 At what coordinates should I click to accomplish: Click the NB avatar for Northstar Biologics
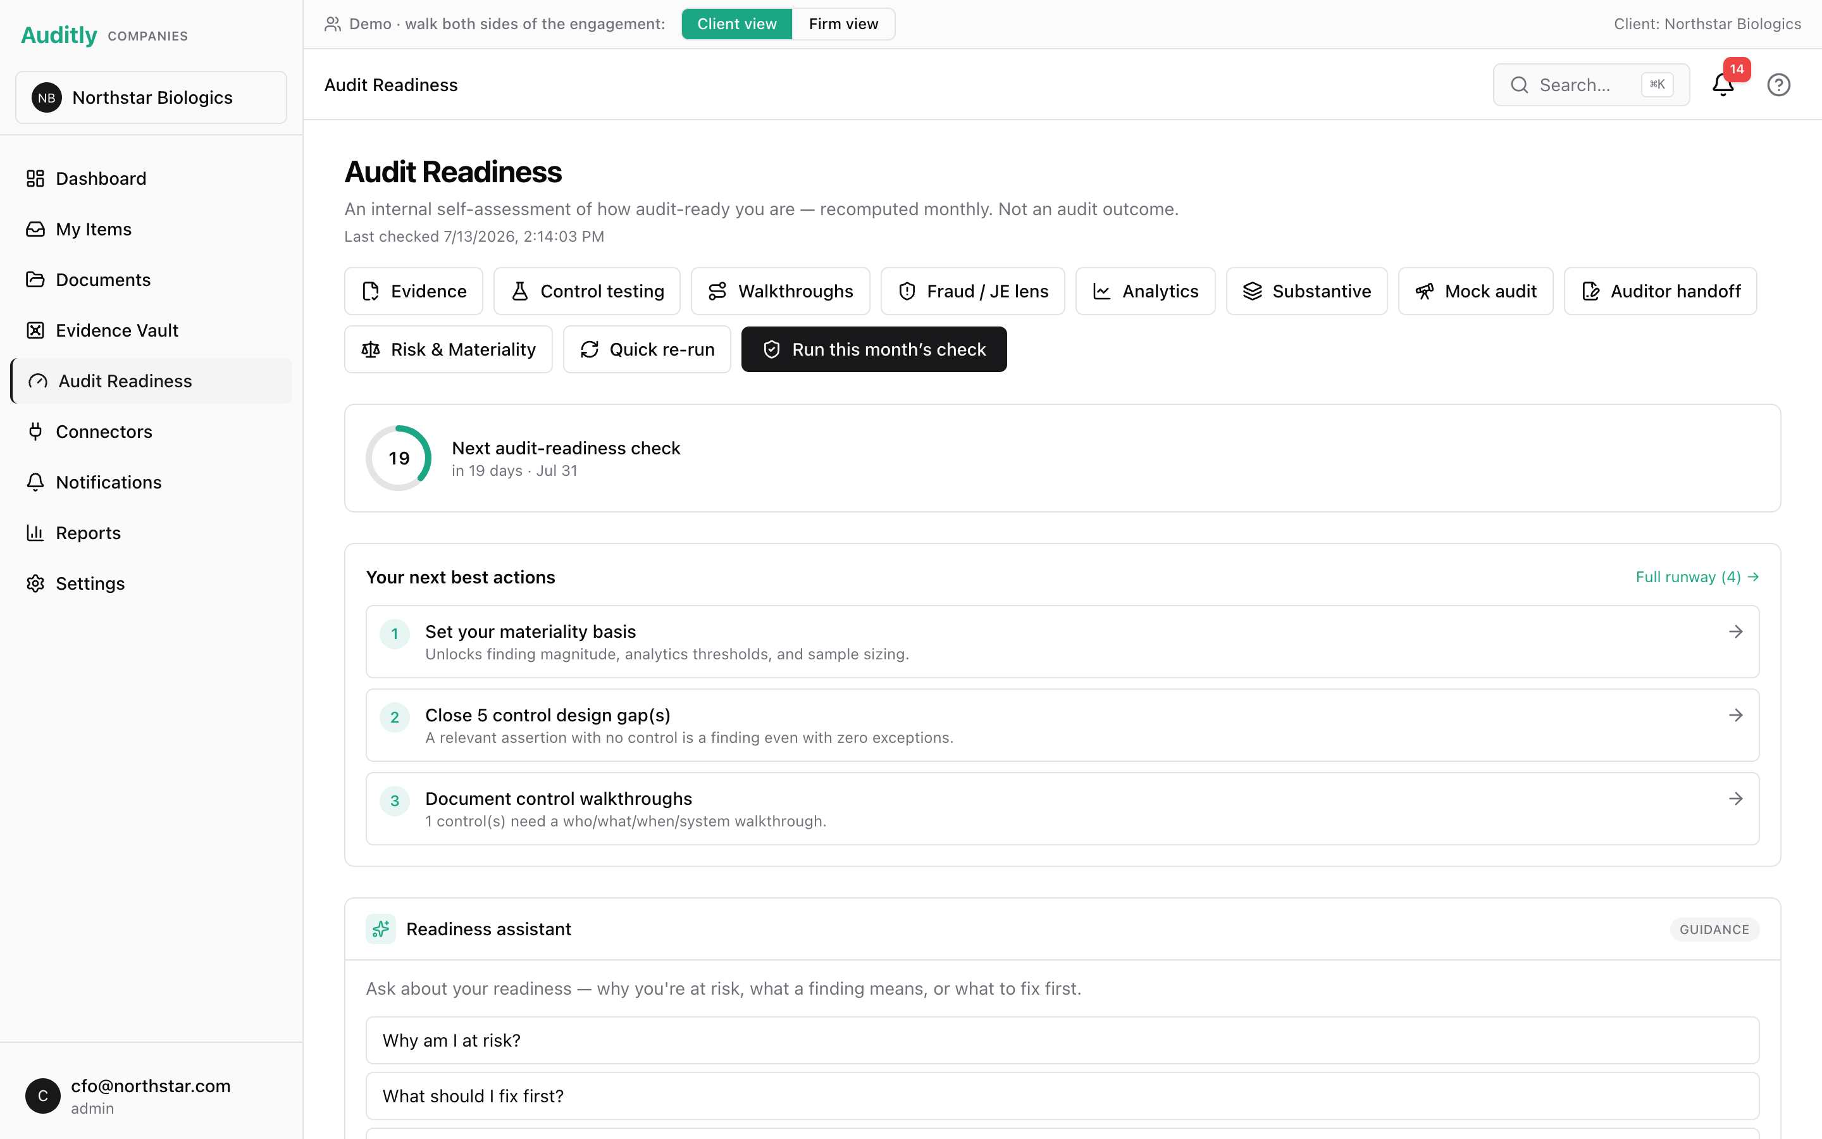(47, 98)
